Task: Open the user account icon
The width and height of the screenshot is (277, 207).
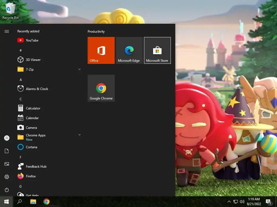Action: [7, 138]
